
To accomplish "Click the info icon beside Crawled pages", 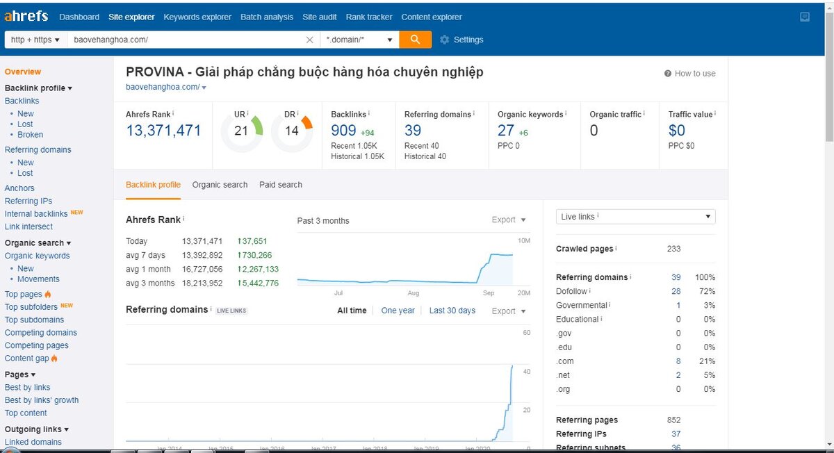I will [x=616, y=248].
